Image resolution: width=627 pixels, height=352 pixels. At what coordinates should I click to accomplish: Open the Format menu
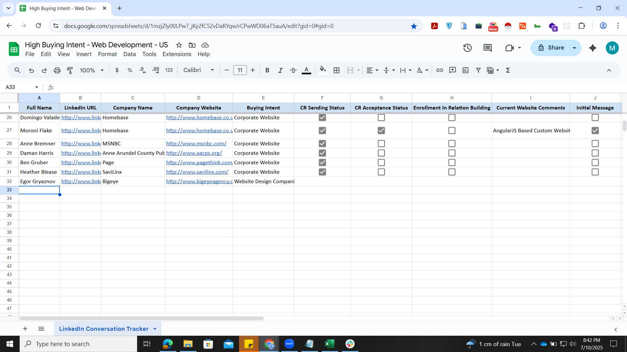[x=107, y=54]
